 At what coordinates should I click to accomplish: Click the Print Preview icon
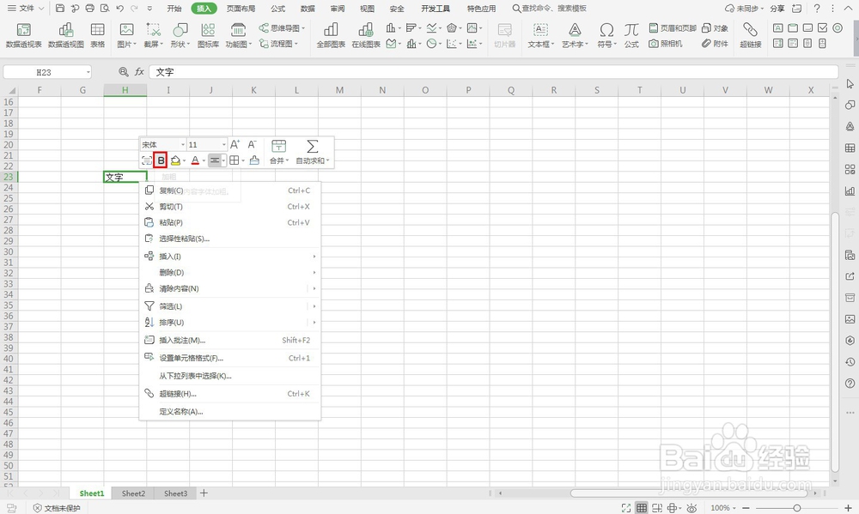105,9
